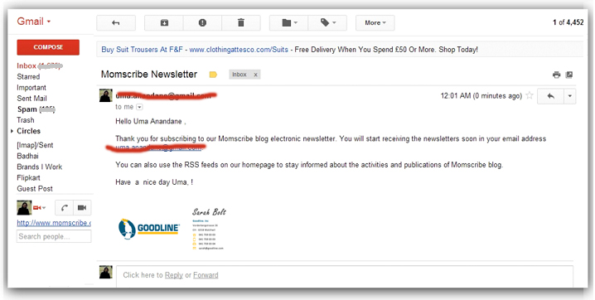The image size is (595, 300).
Task: Click the '12:01 AM (0 minutes ago)' timestamp
Action: 481,96
